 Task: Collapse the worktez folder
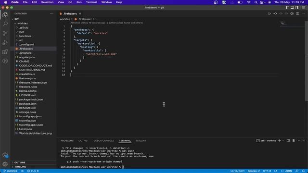tap(23, 24)
